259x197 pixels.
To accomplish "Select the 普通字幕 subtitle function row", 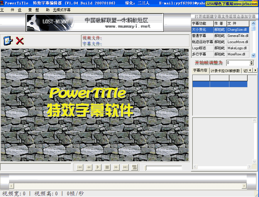I will pyautogui.click(x=220, y=36).
